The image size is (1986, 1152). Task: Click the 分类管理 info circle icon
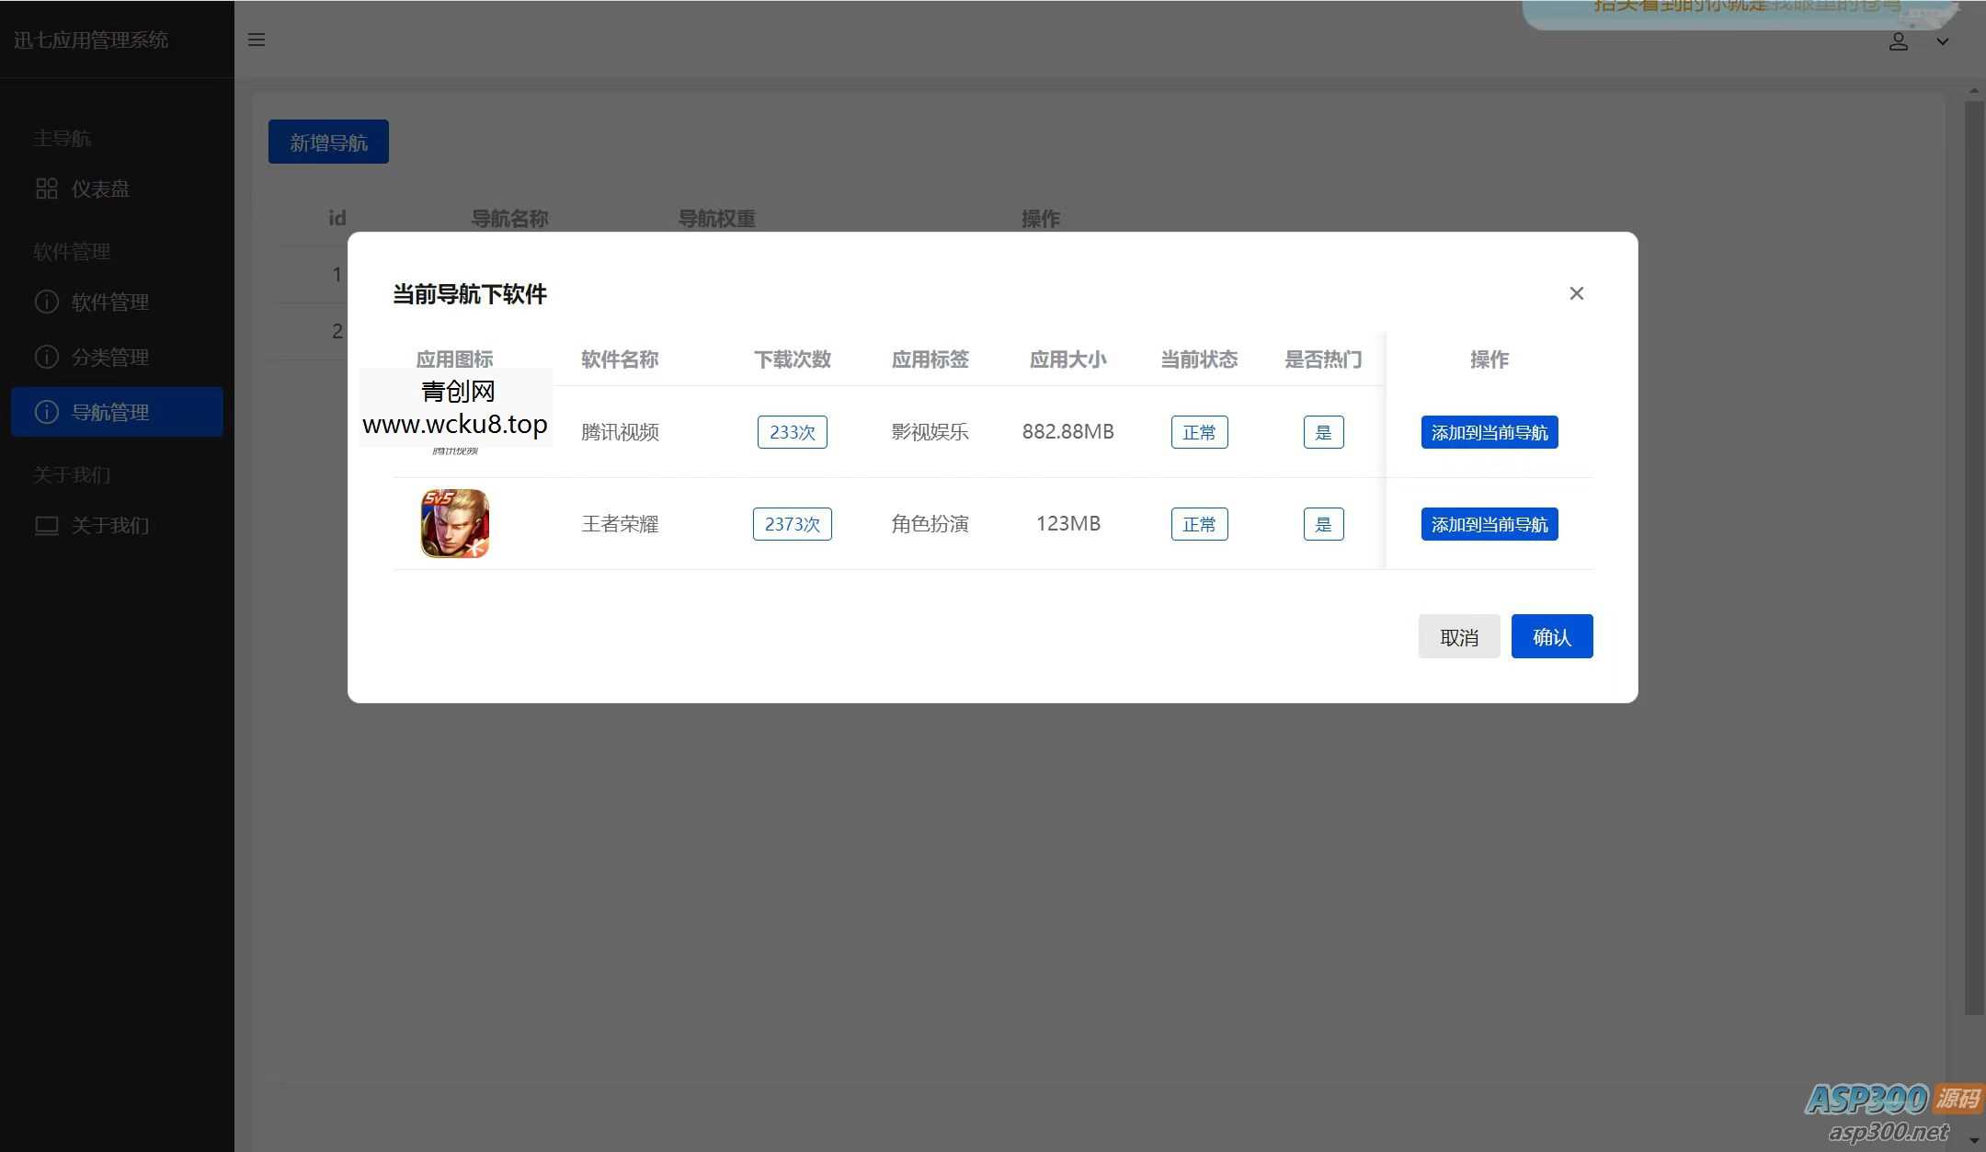coord(46,357)
